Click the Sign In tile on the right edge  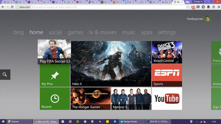(x=216, y=99)
